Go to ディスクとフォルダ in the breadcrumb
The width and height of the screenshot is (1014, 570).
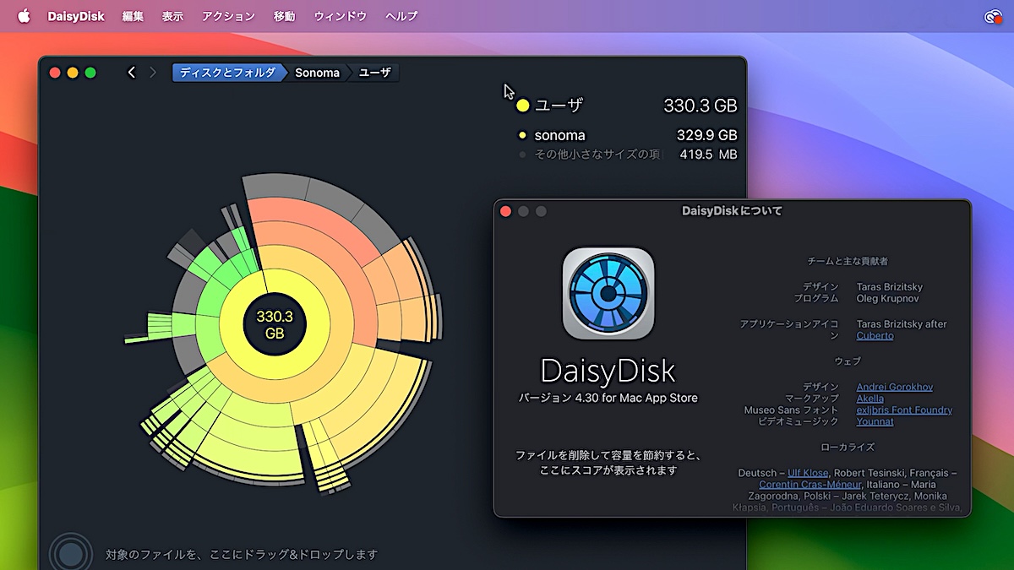point(227,73)
